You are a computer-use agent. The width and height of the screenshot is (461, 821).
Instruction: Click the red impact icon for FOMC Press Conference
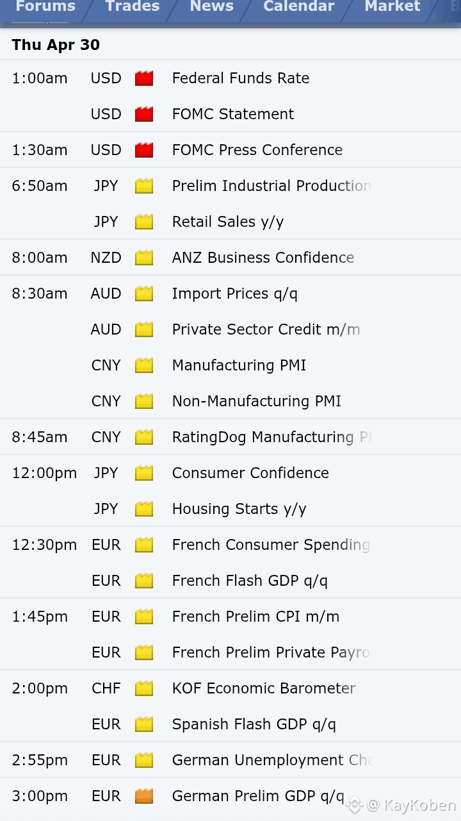tap(144, 150)
